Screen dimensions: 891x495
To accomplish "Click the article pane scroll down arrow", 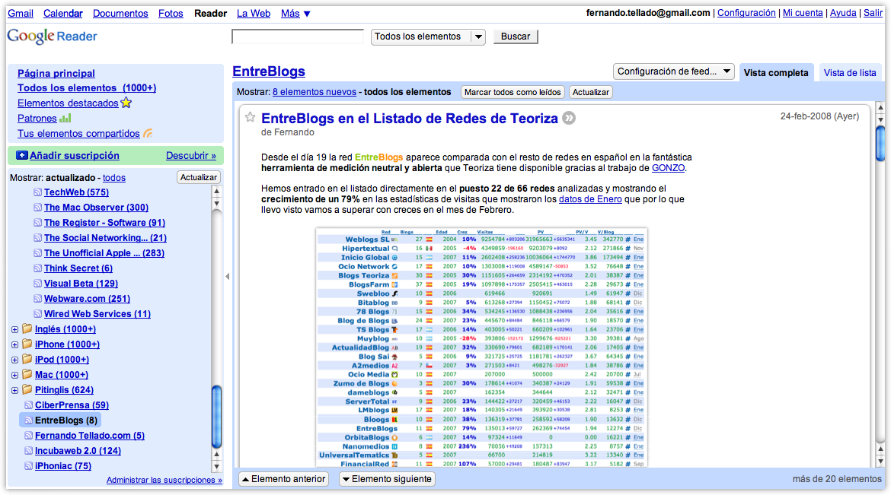I will tap(880, 460).
